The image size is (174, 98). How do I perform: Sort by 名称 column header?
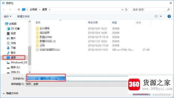coord(38,23)
